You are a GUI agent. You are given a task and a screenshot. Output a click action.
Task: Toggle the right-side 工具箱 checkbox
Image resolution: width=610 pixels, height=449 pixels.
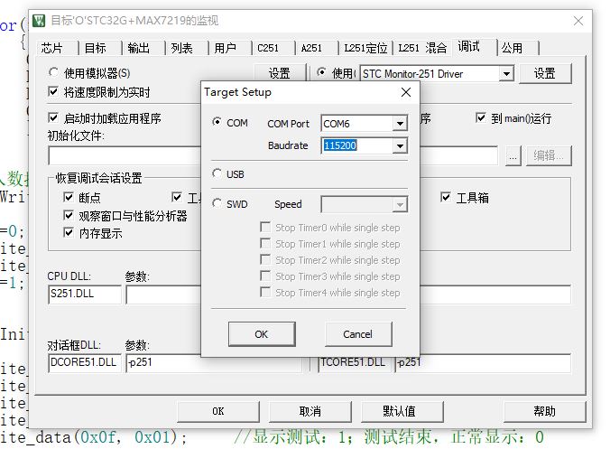(446, 197)
